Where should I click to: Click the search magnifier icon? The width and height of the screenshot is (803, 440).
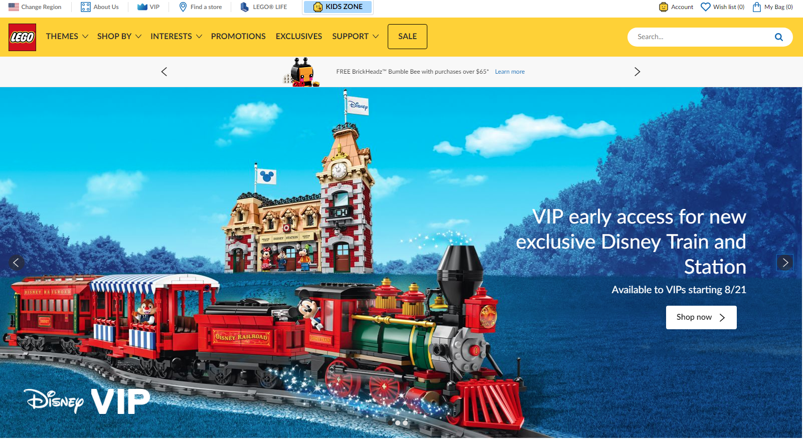click(779, 37)
